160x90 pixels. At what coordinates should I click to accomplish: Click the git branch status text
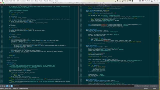point(14,88)
